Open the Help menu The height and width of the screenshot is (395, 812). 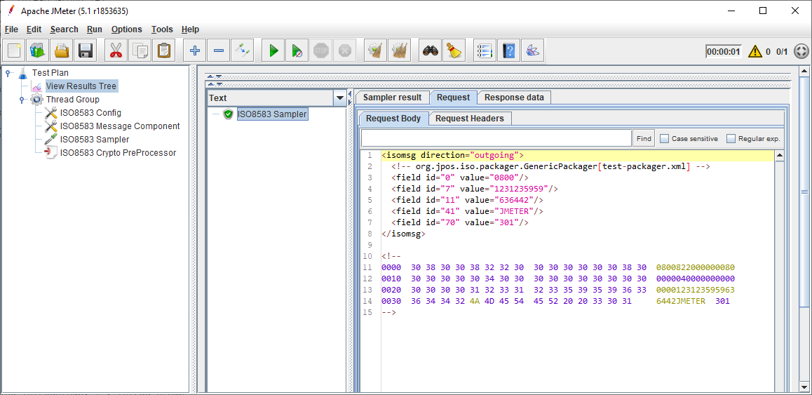190,29
